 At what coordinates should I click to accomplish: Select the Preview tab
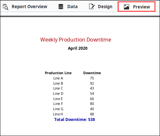(137, 7)
